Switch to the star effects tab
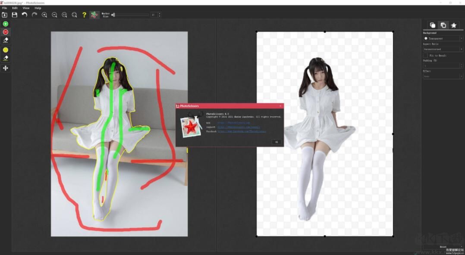 click(x=453, y=25)
